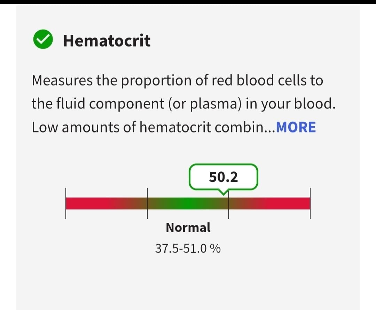Tap the Hematocrit heading
Image resolution: width=376 pixels, height=310 pixels.
coord(107,40)
